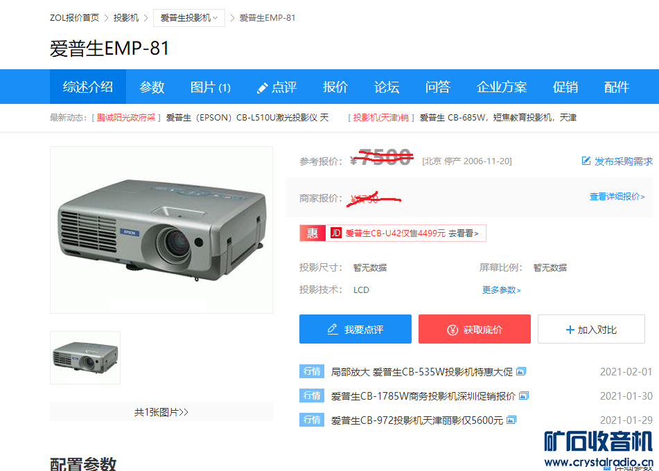The height and width of the screenshot is (471, 659).
Task: Select the small projector thumbnail
Action: click(85, 357)
